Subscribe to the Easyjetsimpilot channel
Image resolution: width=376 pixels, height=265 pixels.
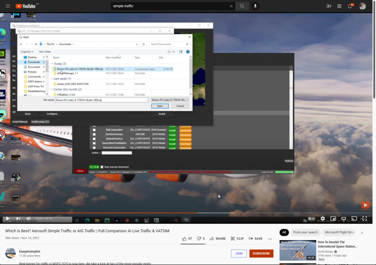(x=261, y=254)
